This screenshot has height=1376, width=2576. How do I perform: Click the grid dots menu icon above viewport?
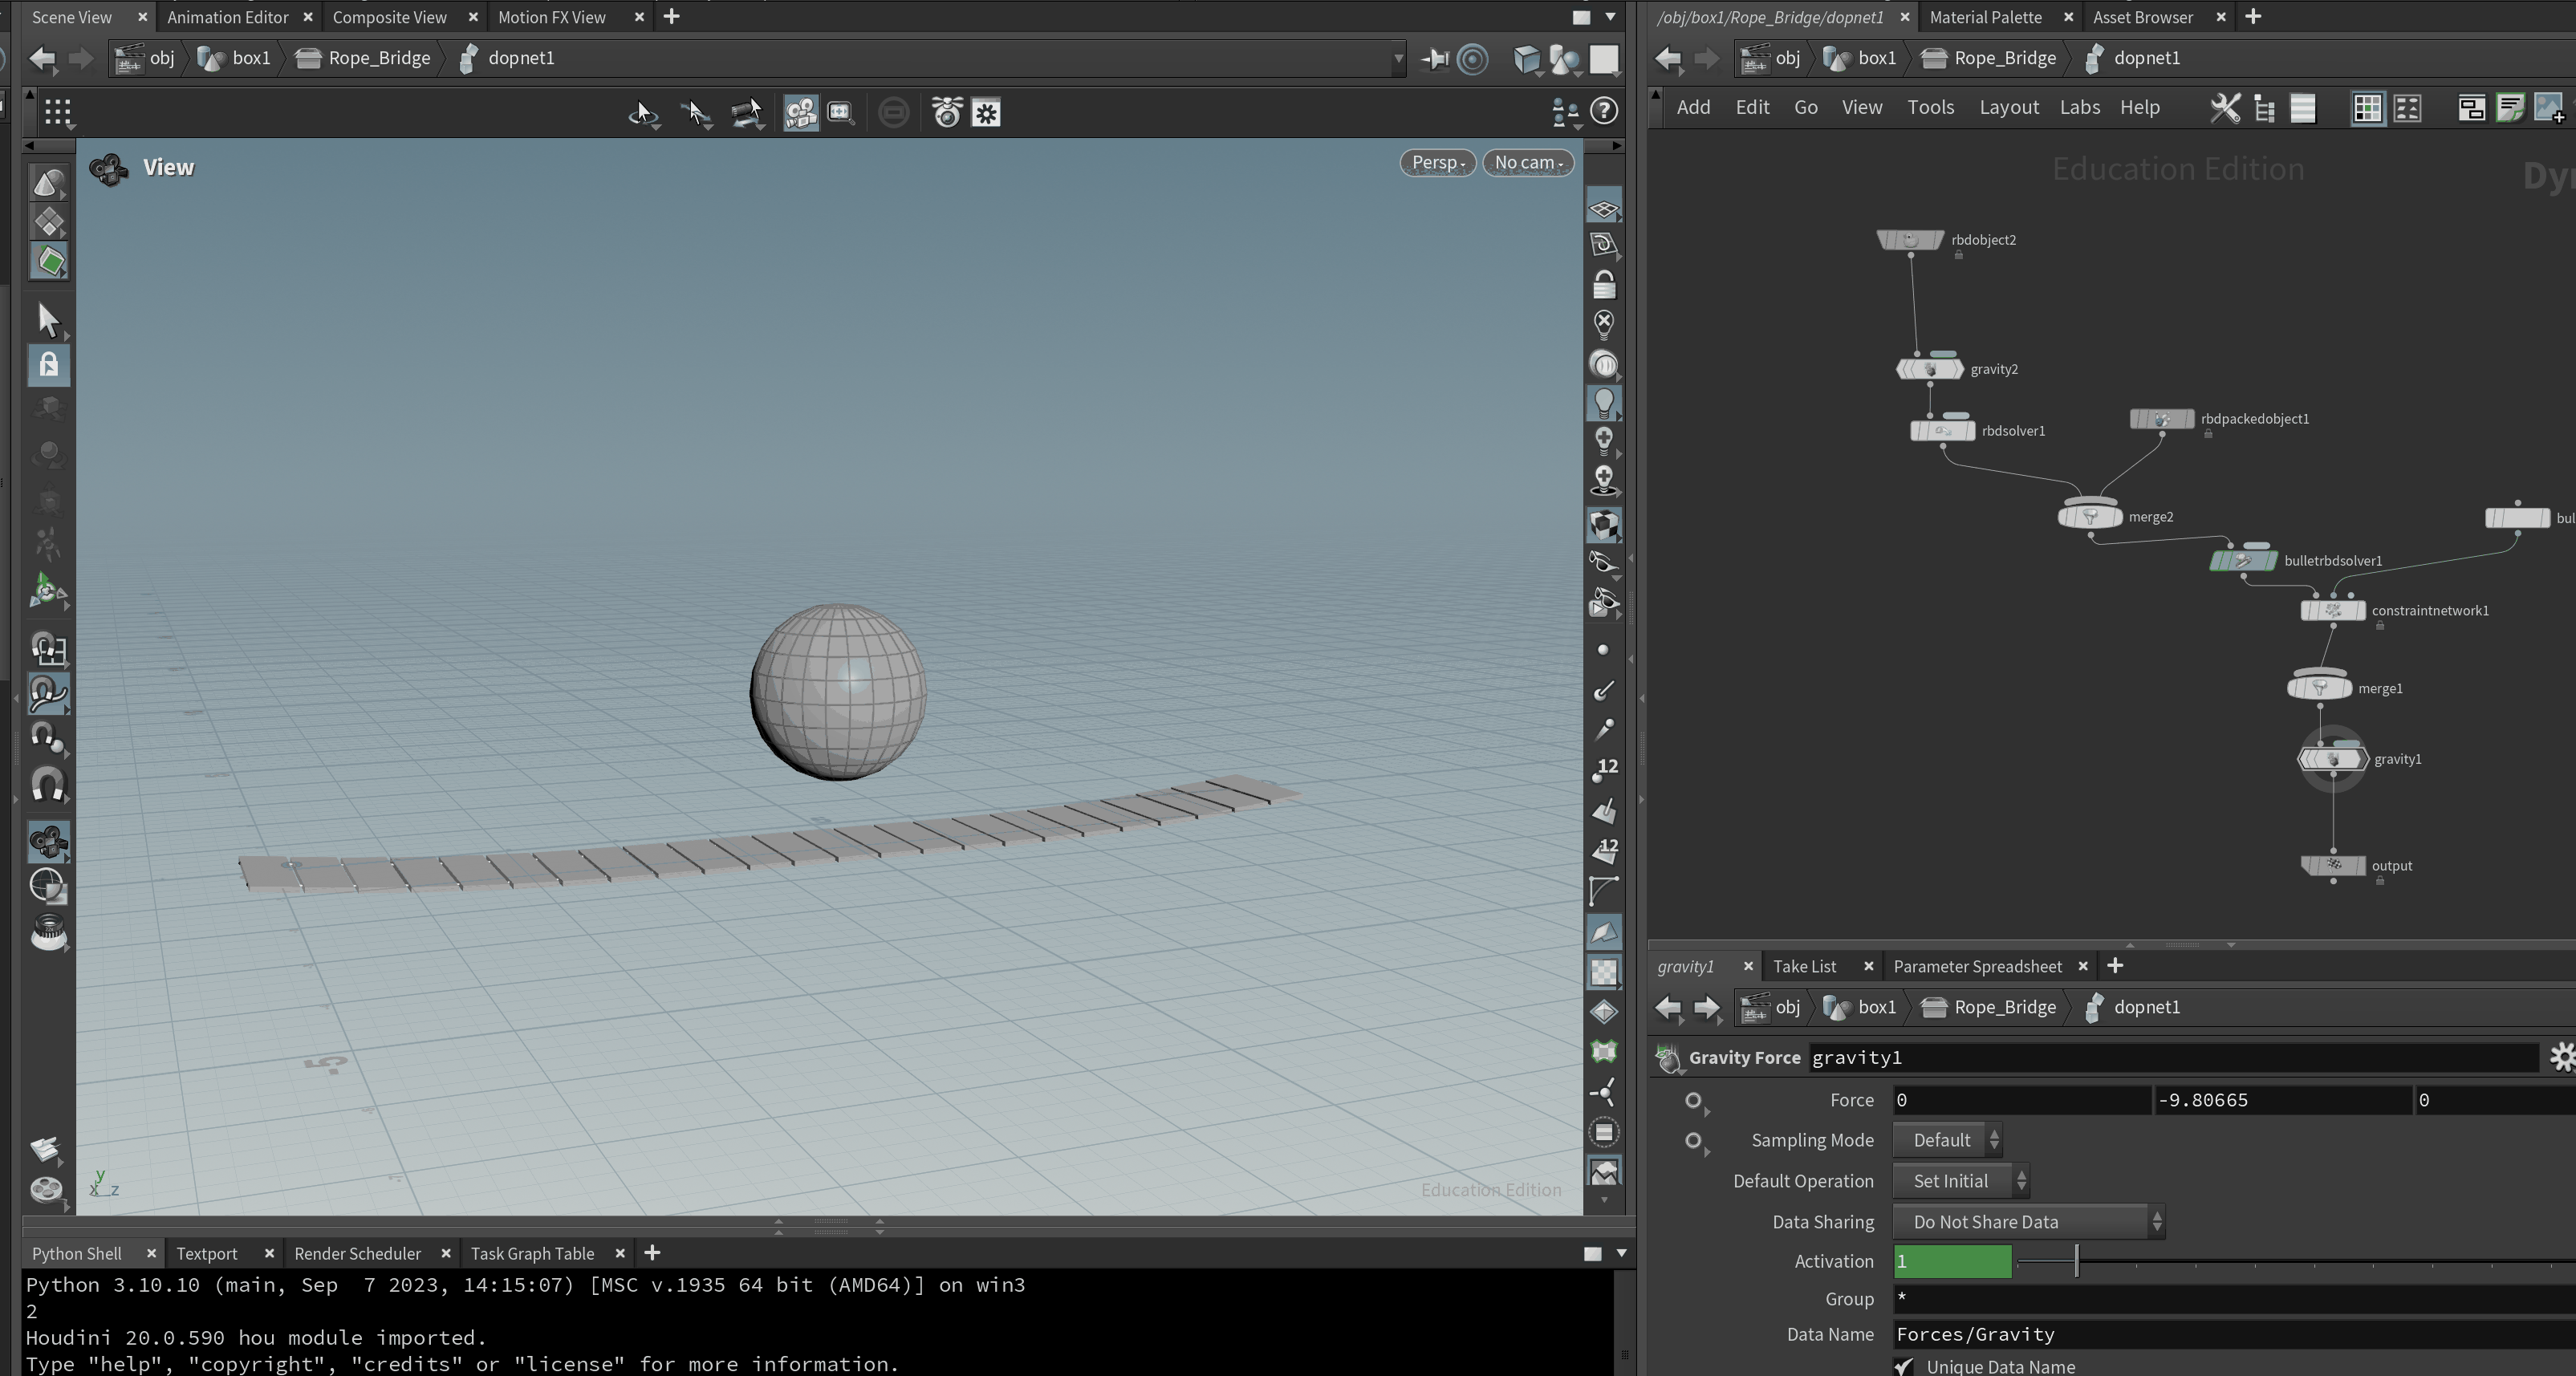[58, 112]
